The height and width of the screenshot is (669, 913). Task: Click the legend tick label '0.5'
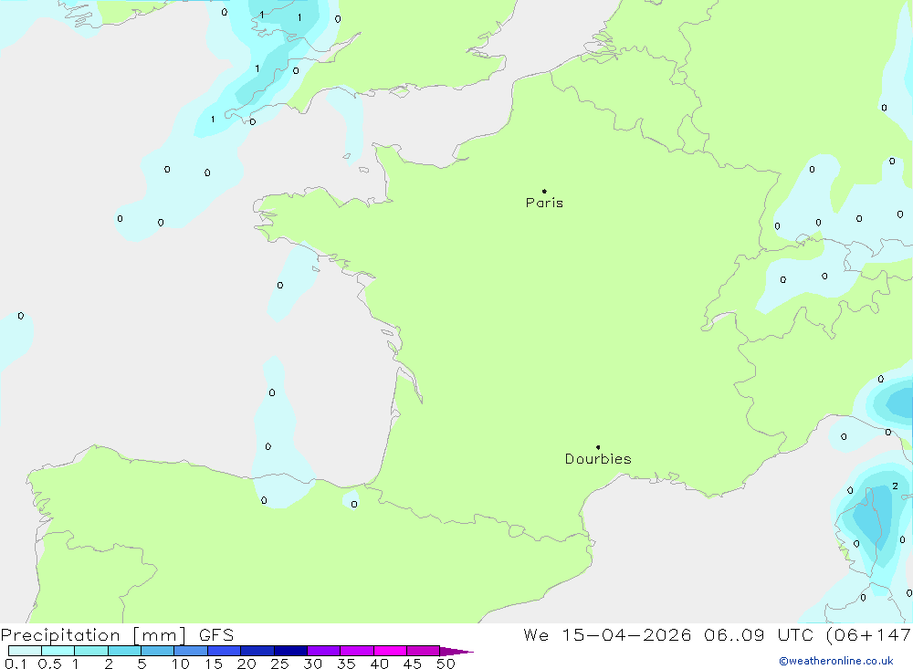click(x=49, y=664)
